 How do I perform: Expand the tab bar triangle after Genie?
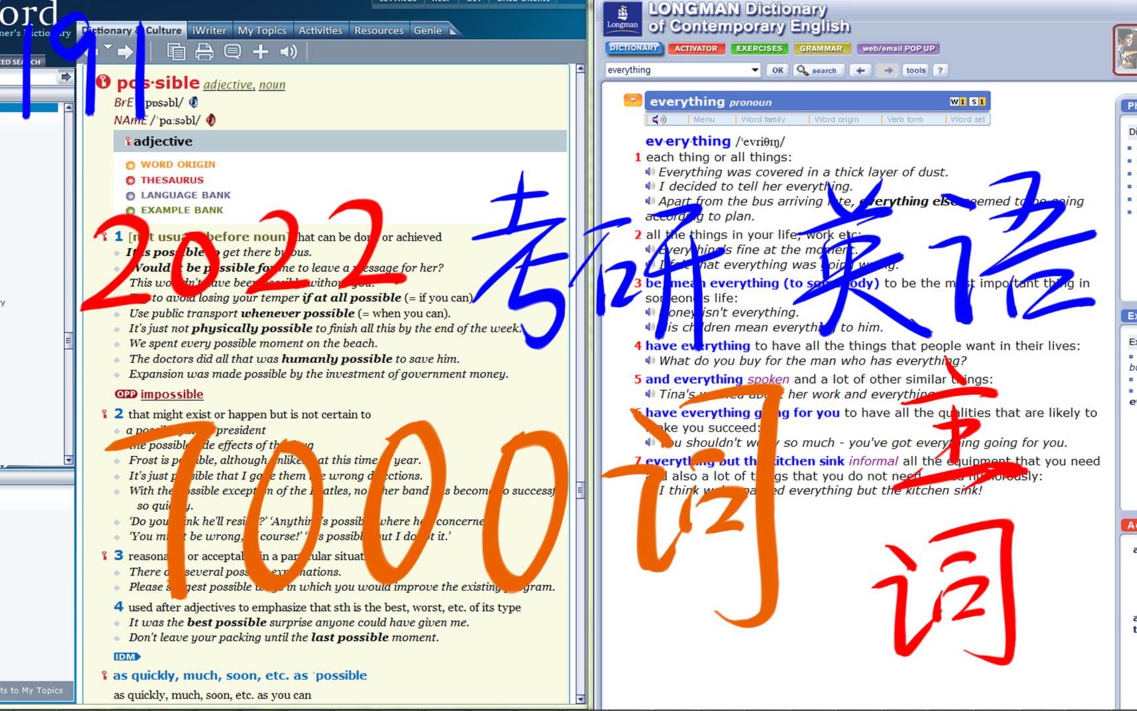tap(453, 30)
